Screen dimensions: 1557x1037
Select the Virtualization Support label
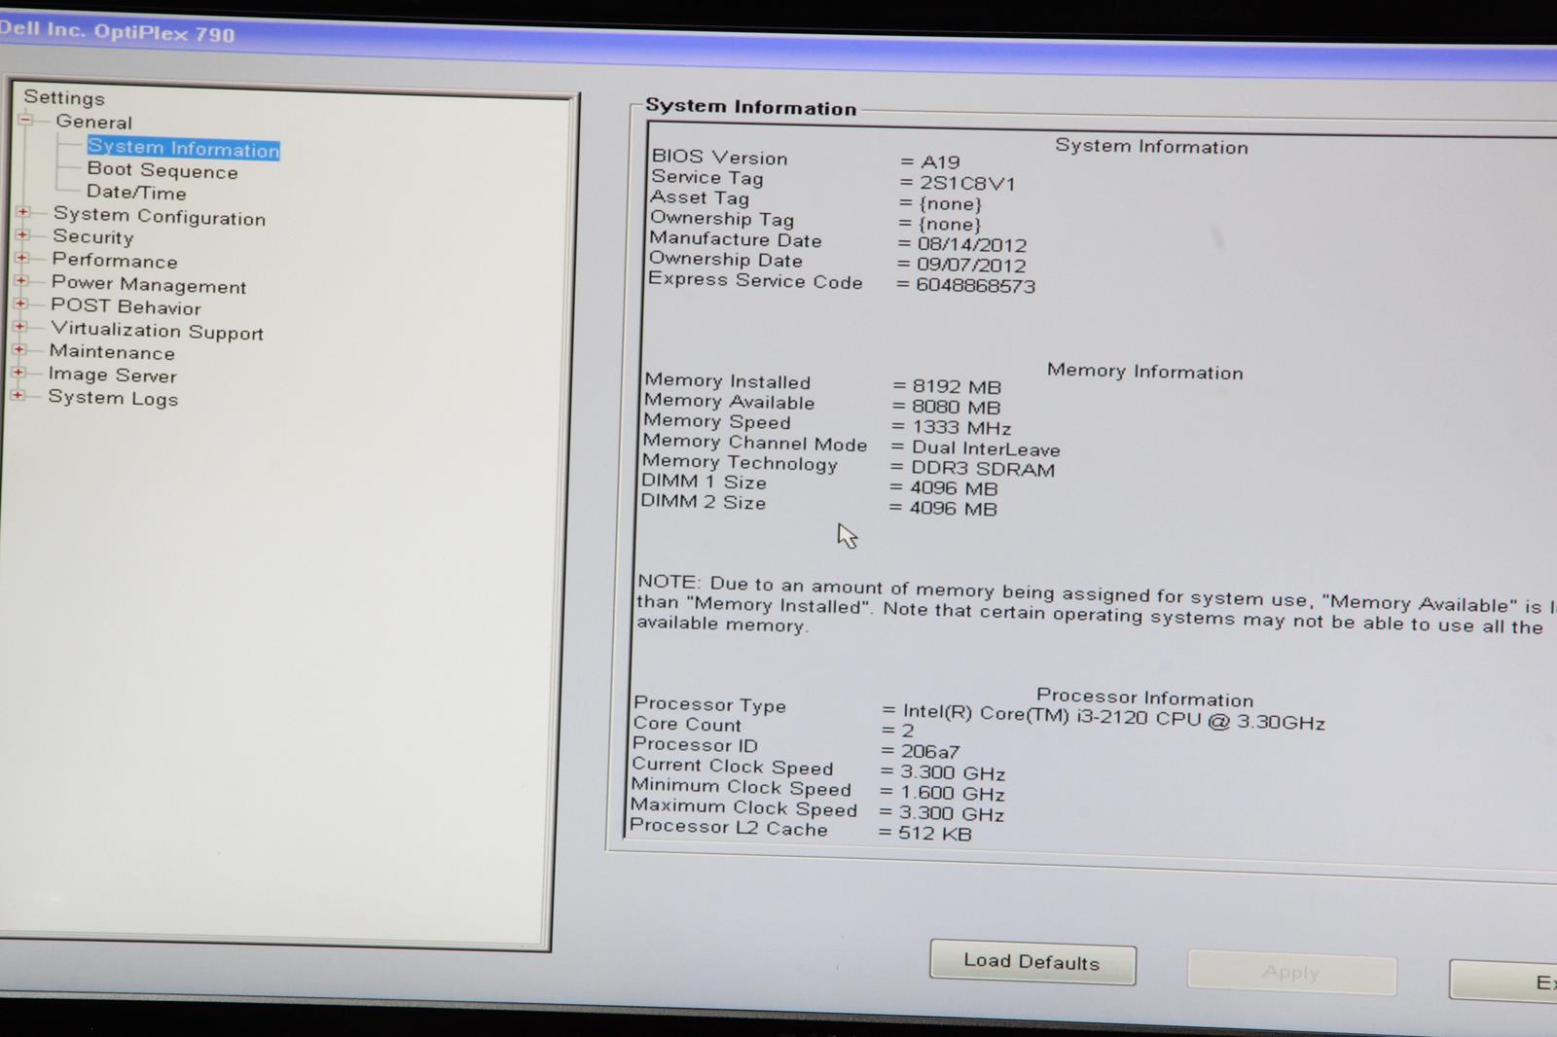(157, 331)
